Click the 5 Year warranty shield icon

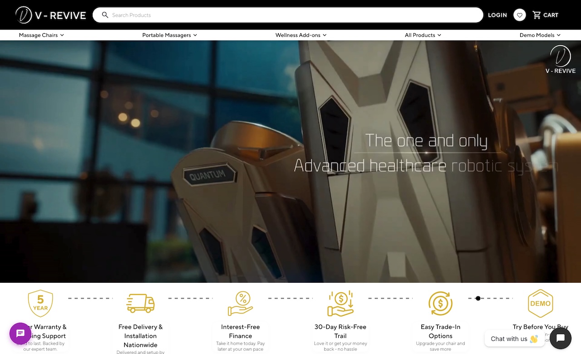pyautogui.click(x=40, y=303)
